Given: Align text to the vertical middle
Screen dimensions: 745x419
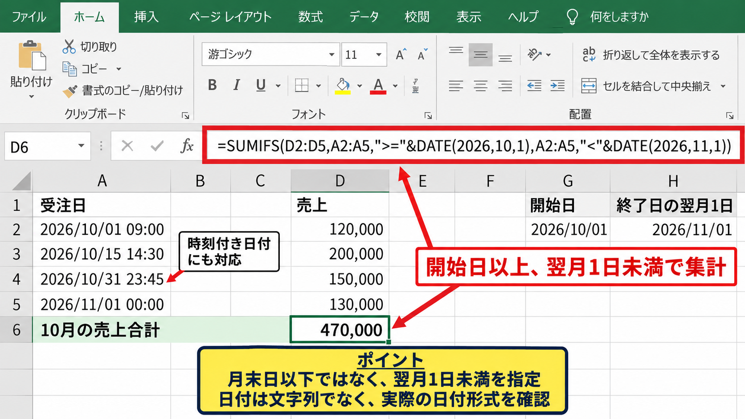Looking at the screenshot, I should [480, 55].
